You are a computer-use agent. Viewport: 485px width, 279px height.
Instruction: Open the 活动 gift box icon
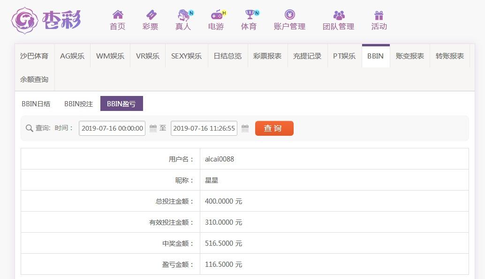point(379,15)
